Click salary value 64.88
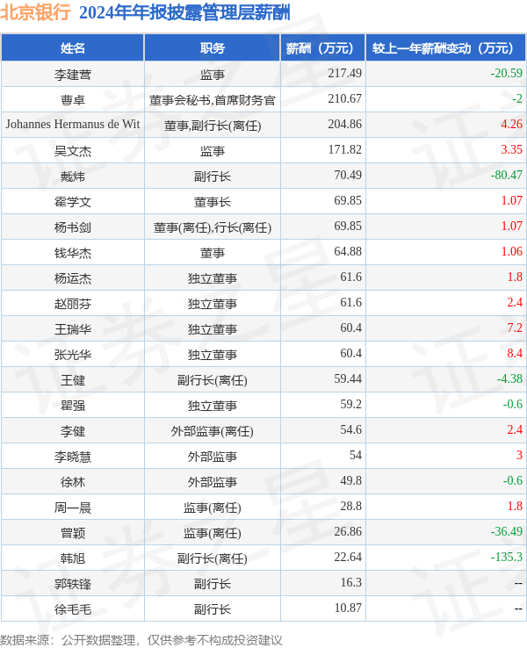Screen dimensions: 527x648 tap(348, 251)
